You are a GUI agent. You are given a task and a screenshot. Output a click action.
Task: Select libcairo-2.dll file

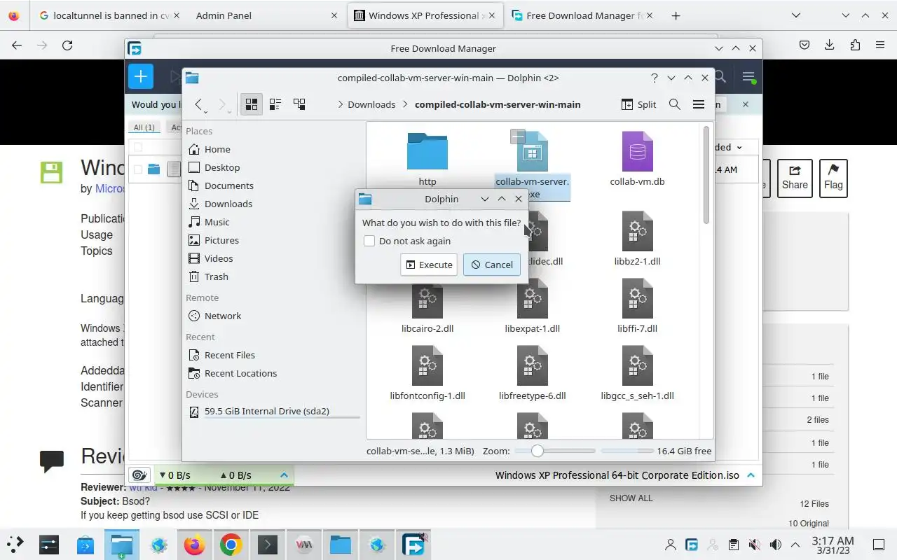pyautogui.click(x=427, y=306)
